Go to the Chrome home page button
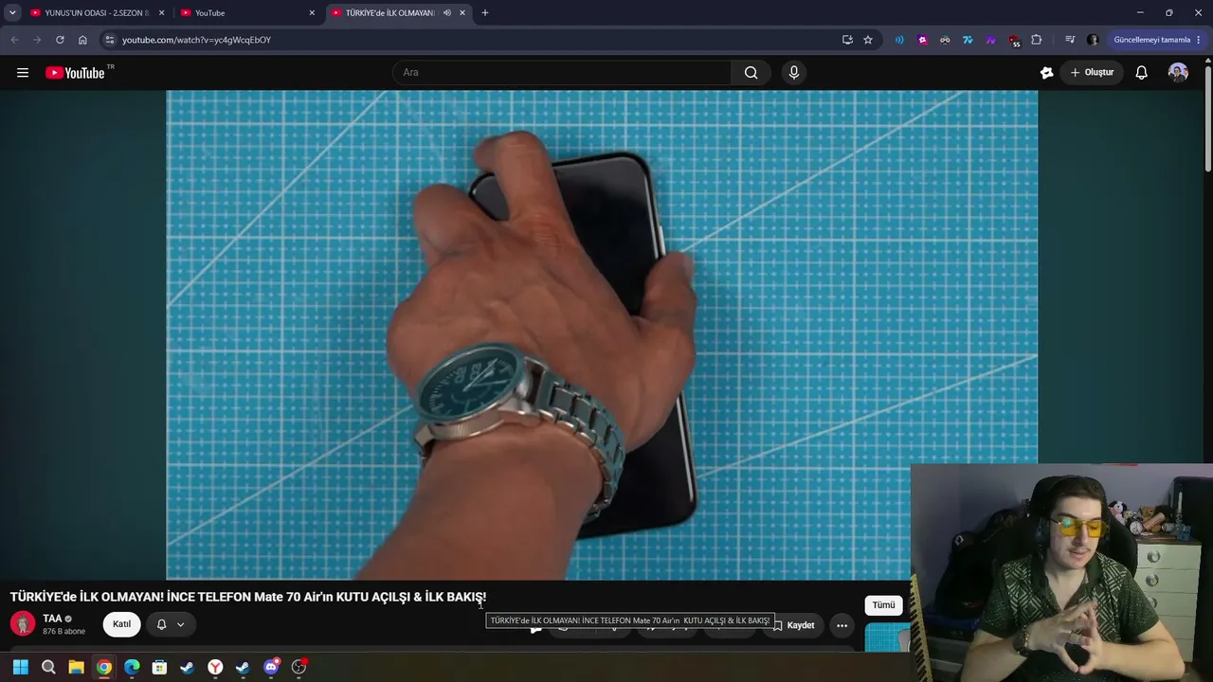The width and height of the screenshot is (1213, 682). click(82, 40)
